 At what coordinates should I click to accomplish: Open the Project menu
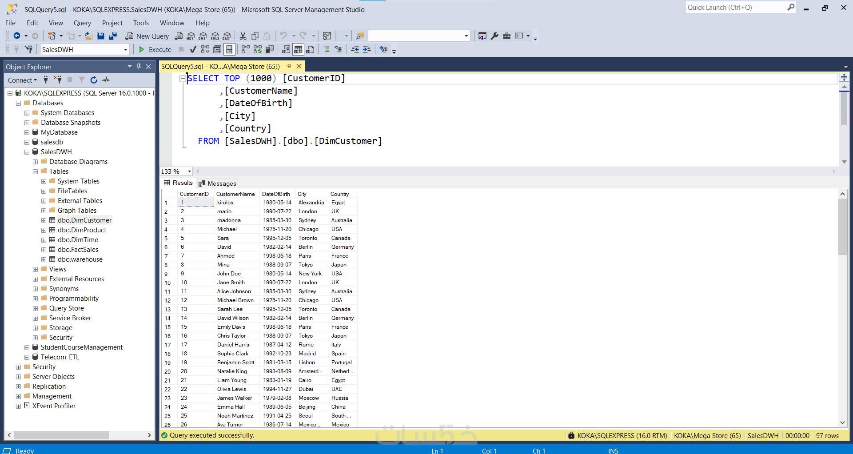point(112,23)
